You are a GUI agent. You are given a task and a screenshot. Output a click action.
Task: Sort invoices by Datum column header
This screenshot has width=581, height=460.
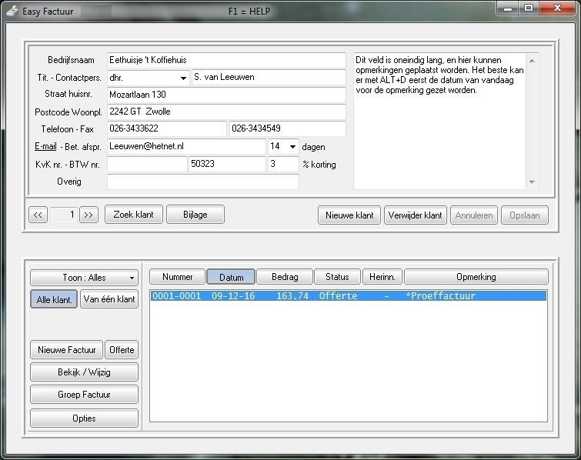231,277
